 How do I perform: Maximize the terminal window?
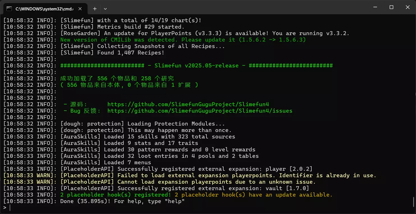pos(391,7)
